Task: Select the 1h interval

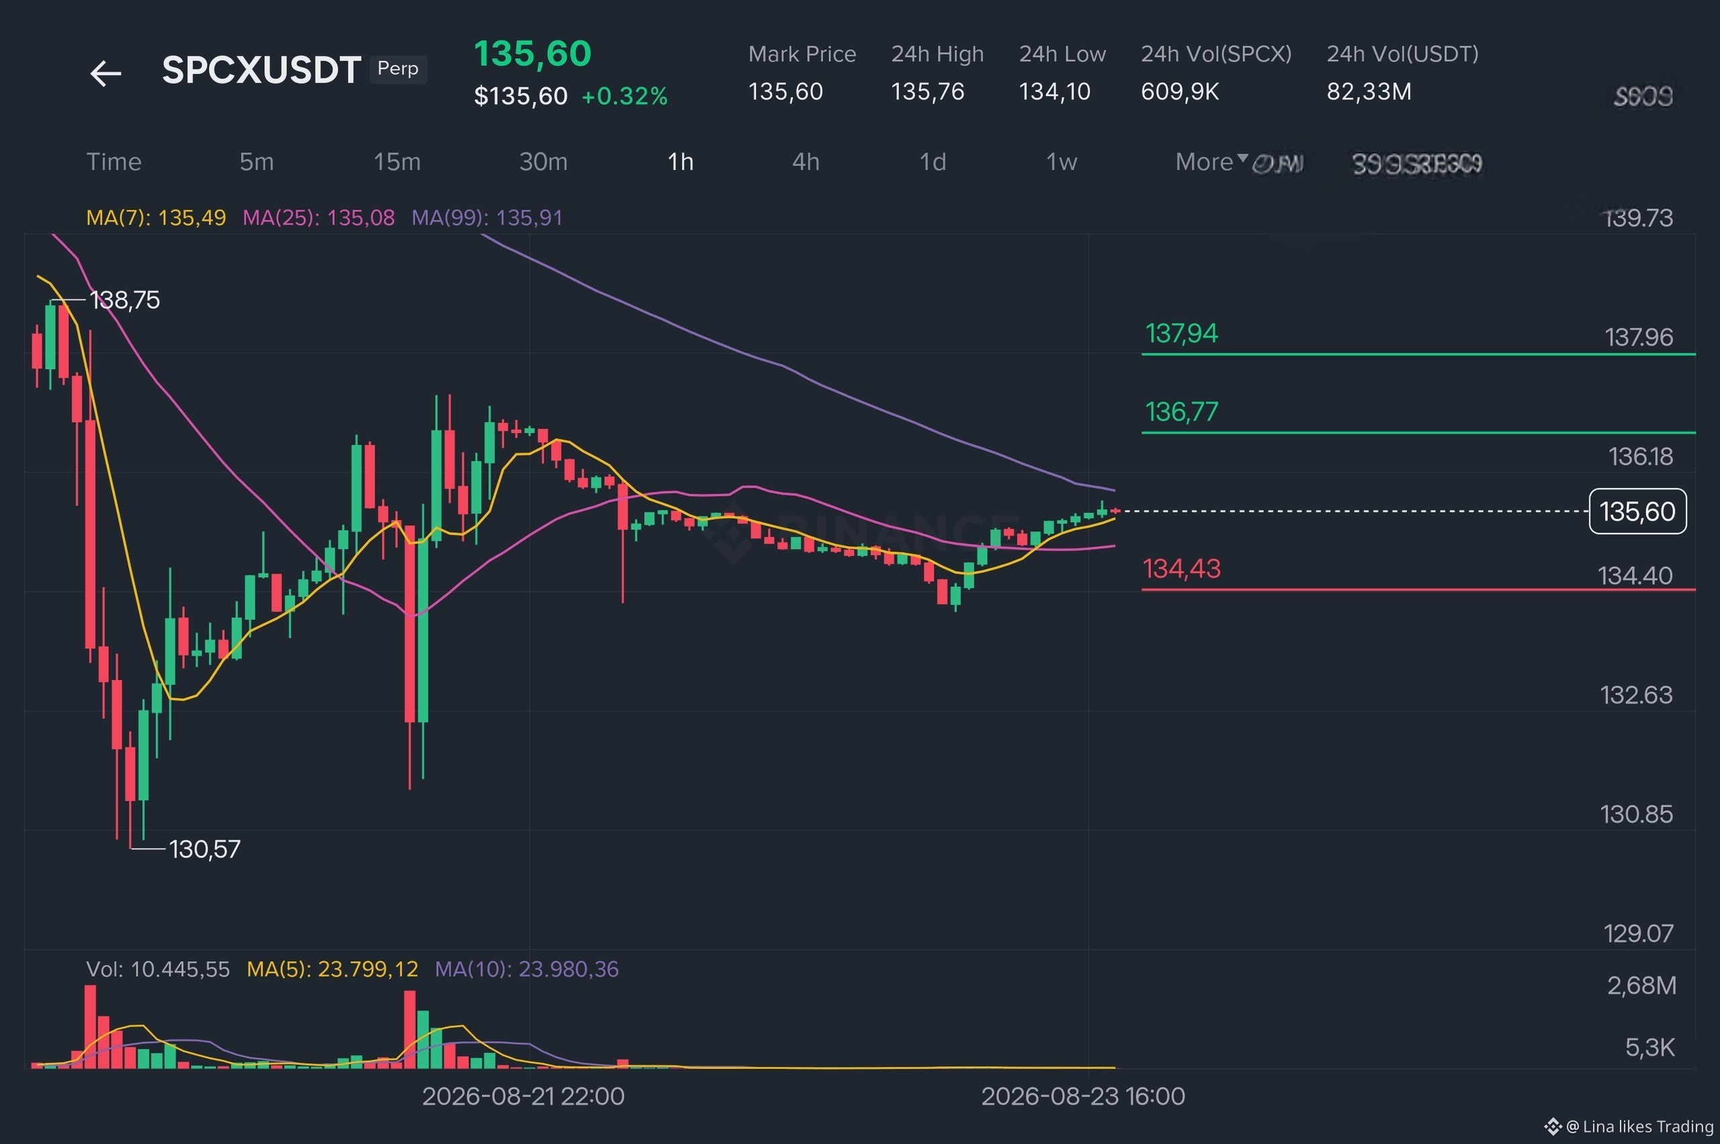Action: [x=681, y=162]
